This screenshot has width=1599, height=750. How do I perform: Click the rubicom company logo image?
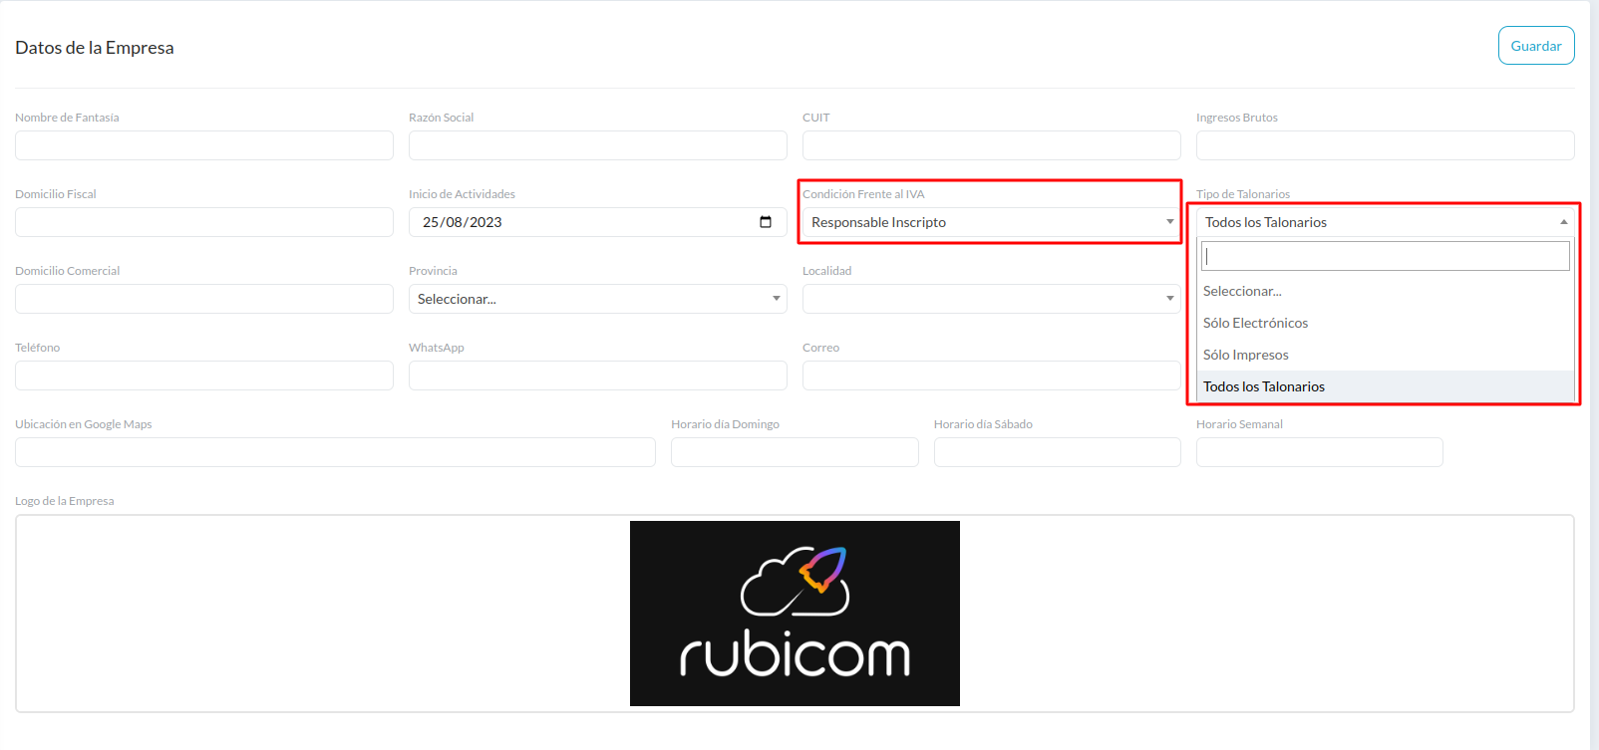click(x=795, y=614)
